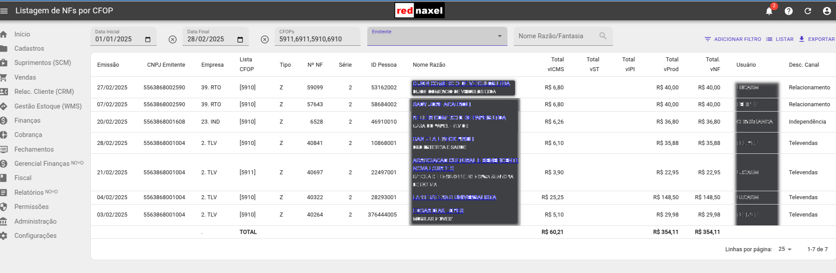Viewport: 836px width, 273px height.
Task: Click the Usuário column header
Action: [x=746, y=65]
